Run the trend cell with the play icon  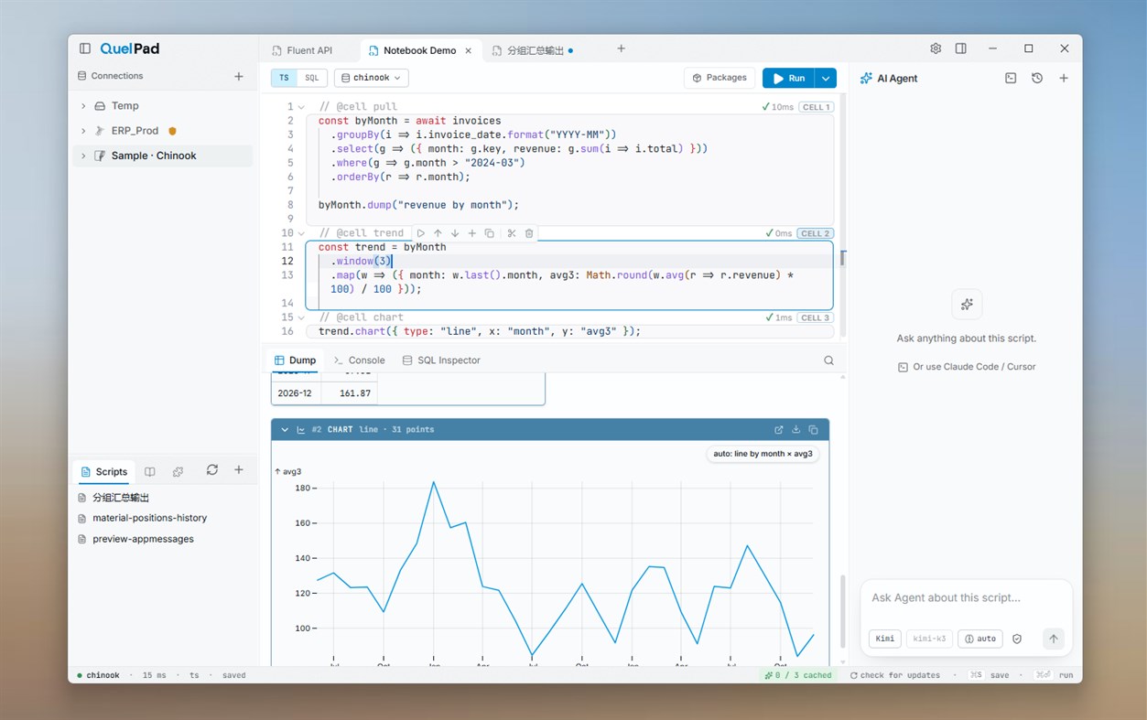421,233
